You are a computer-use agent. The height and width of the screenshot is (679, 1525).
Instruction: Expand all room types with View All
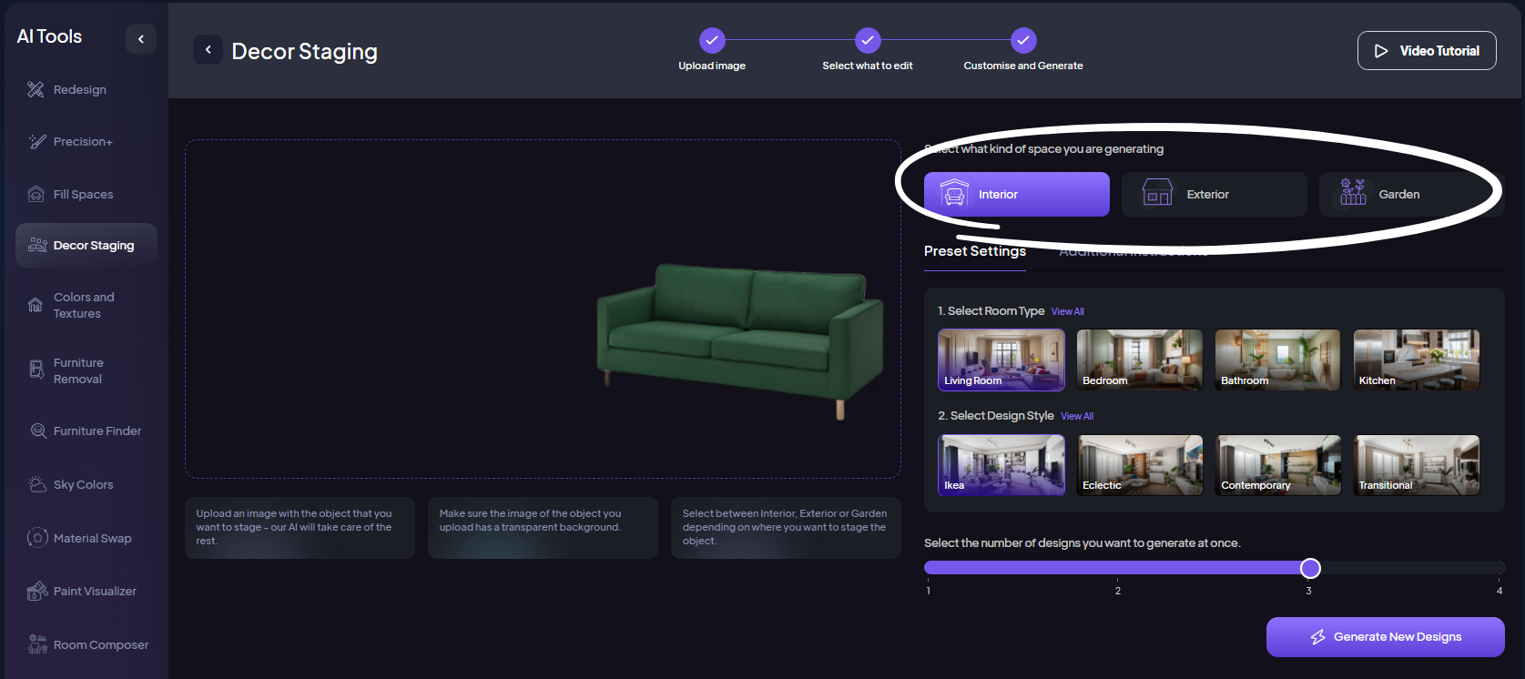pyautogui.click(x=1067, y=311)
